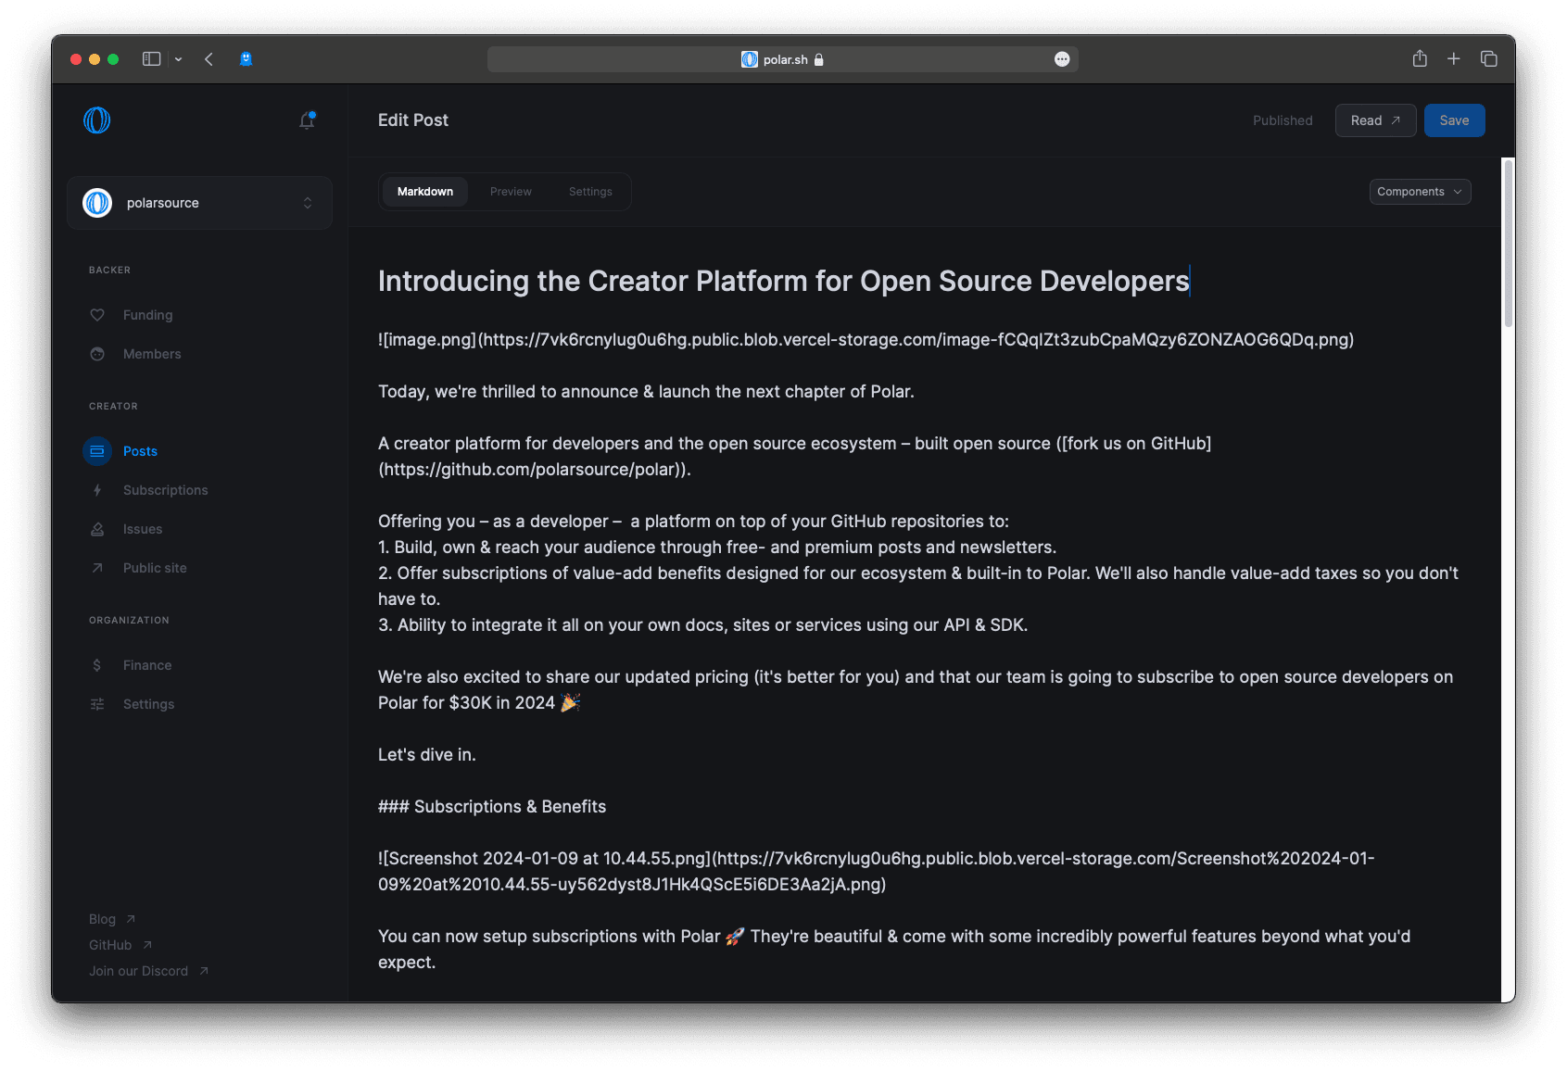Image resolution: width=1567 pixels, height=1071 pixels.
Task: Click the Public site arrow icon
Action: (x=97, y=568)
